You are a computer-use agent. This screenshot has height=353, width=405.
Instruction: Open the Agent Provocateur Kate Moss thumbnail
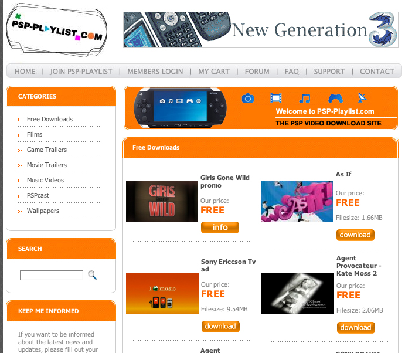297,293
